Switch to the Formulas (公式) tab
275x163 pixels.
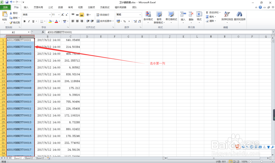(51, 7)
